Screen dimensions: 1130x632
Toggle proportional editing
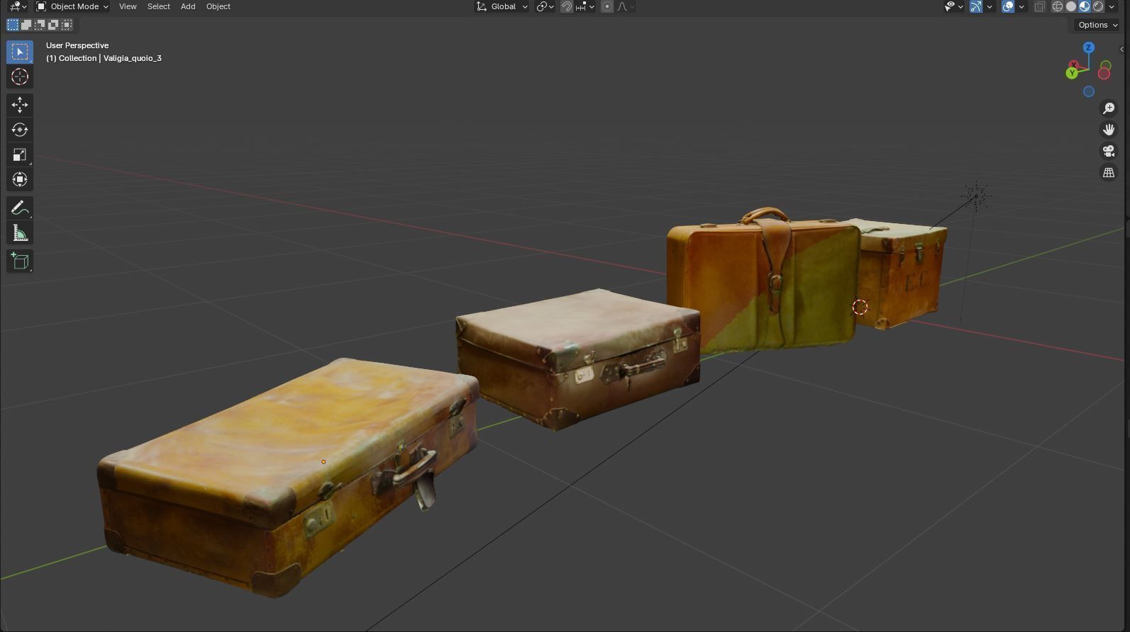point(607,6)
